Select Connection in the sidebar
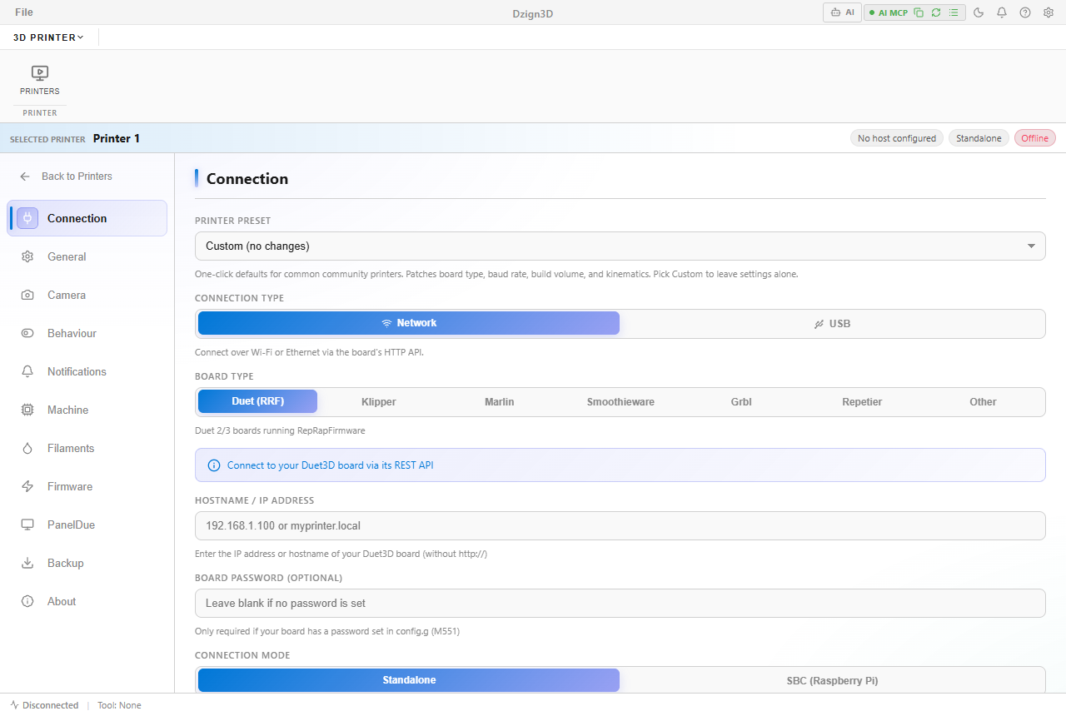The height and width of the screenshot is (716, 1066). [87, 218]
